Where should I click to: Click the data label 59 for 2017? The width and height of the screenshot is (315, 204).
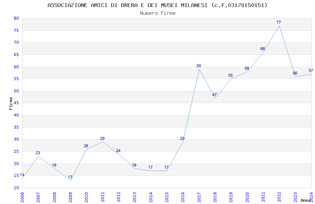pos(199,66)
